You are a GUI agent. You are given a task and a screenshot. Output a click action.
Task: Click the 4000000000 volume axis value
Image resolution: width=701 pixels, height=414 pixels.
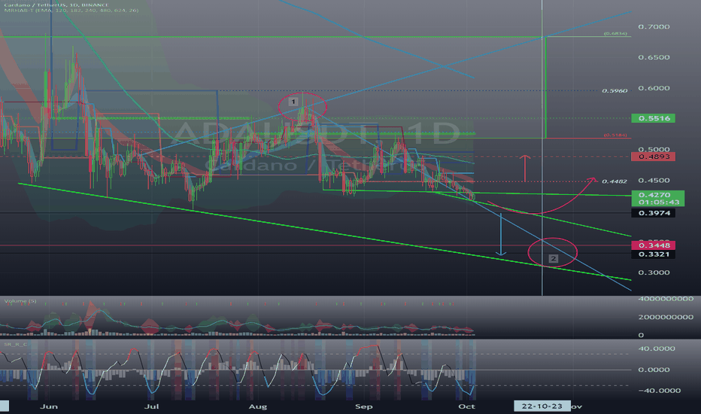pyautogui.click(x=666, y=299)
